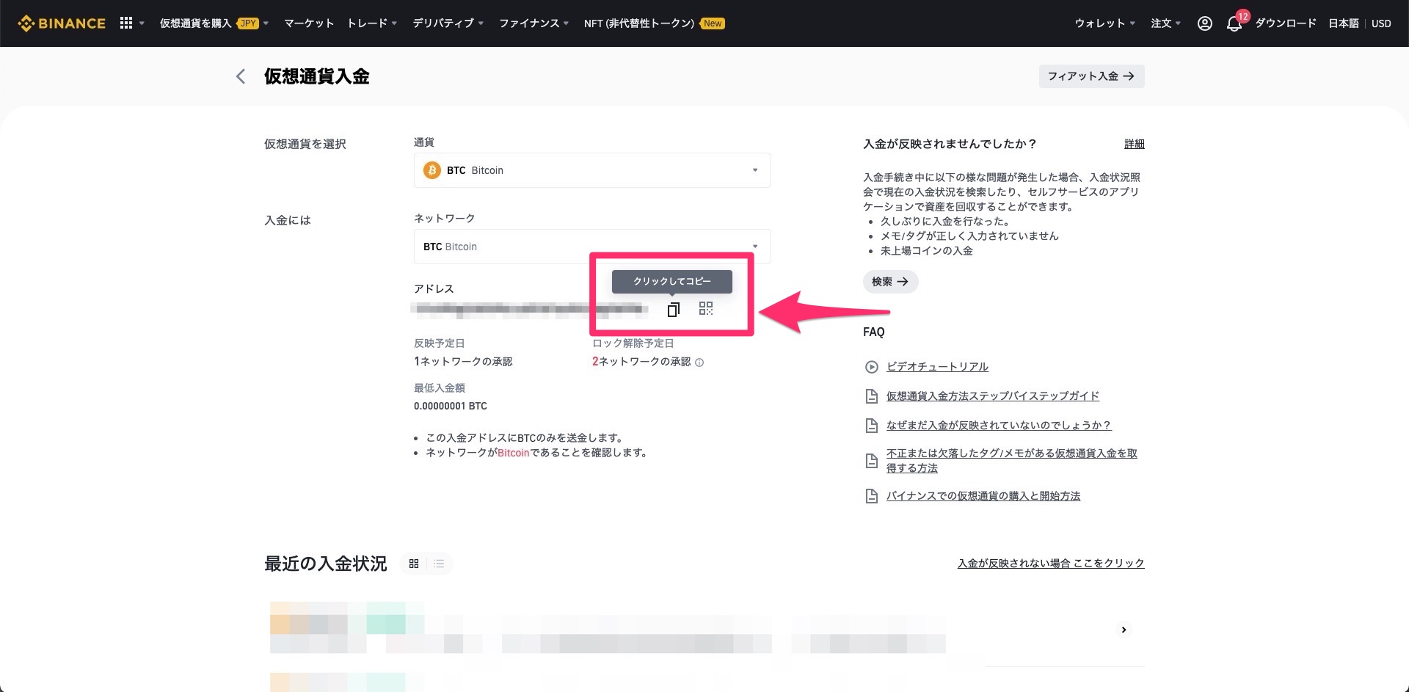
Task: Open ビデオチュートリアル link
Action: [937, 367]
